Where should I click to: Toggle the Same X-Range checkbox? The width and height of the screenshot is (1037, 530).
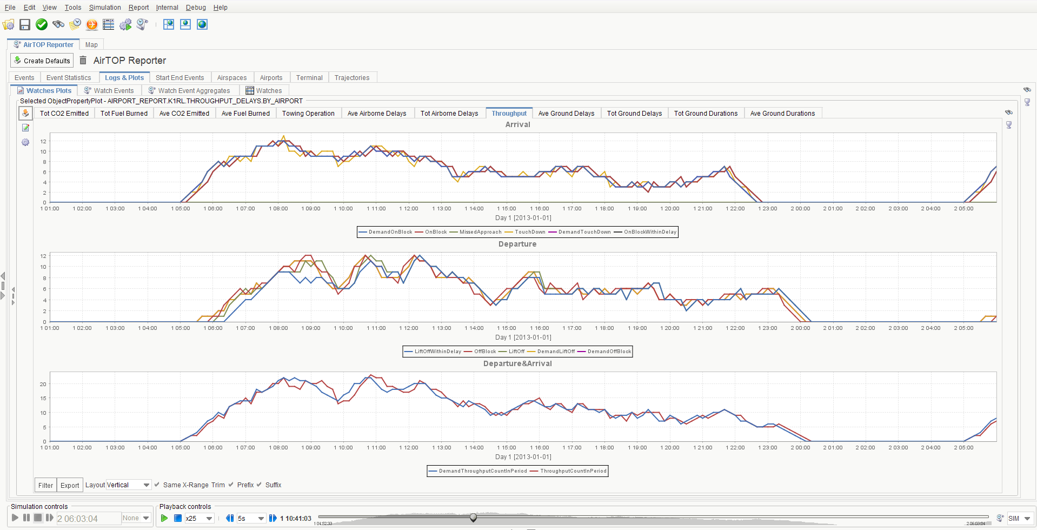[157, 485]
